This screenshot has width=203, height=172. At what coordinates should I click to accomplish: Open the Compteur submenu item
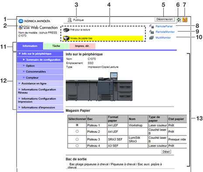[40, 78]
